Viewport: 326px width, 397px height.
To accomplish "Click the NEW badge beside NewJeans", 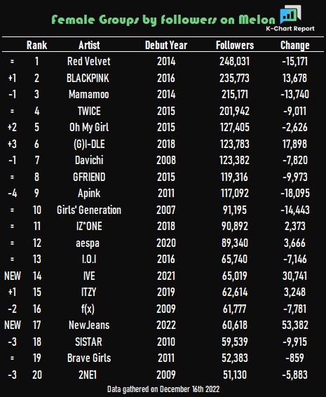I will [13, 325].
